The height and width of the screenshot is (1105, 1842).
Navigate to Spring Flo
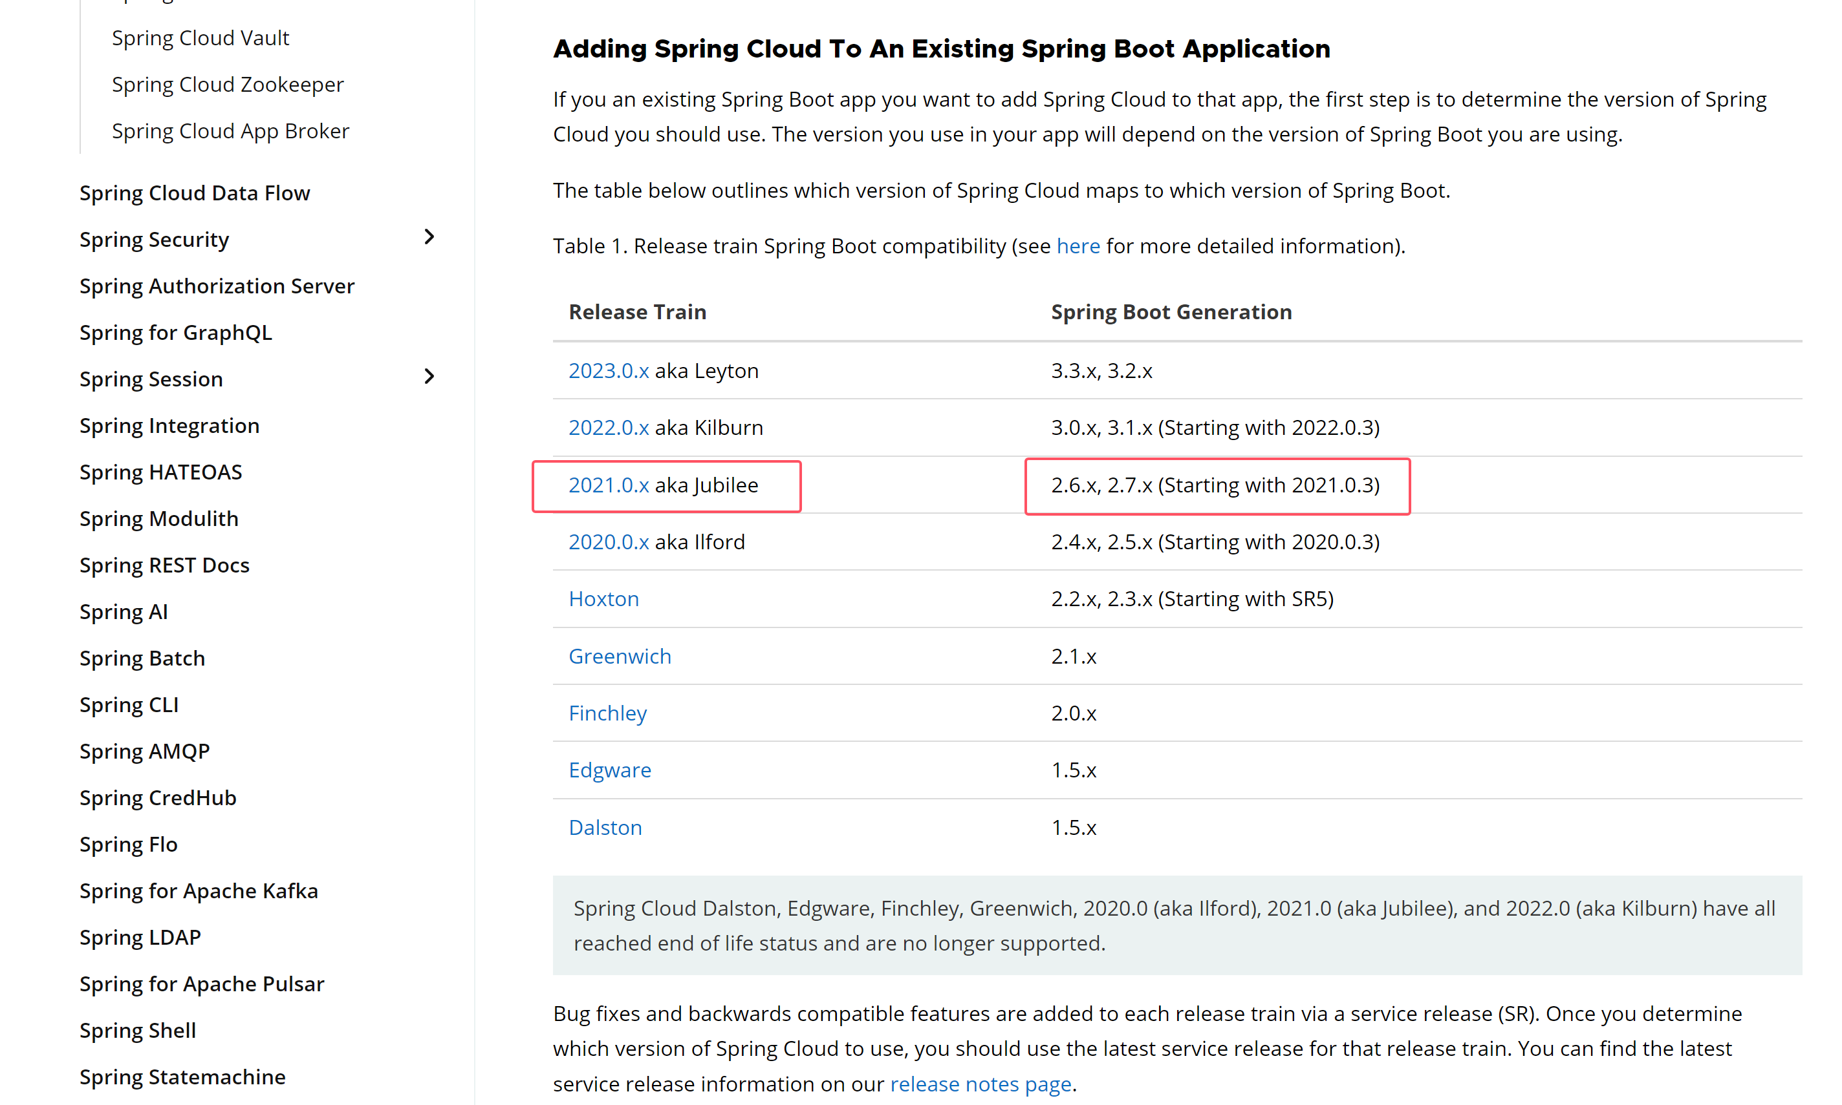129,845
